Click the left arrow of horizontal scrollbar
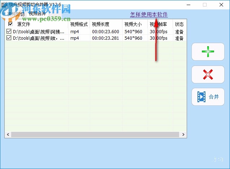The width and height of the screenshot is (230, 169). point(8,135)
